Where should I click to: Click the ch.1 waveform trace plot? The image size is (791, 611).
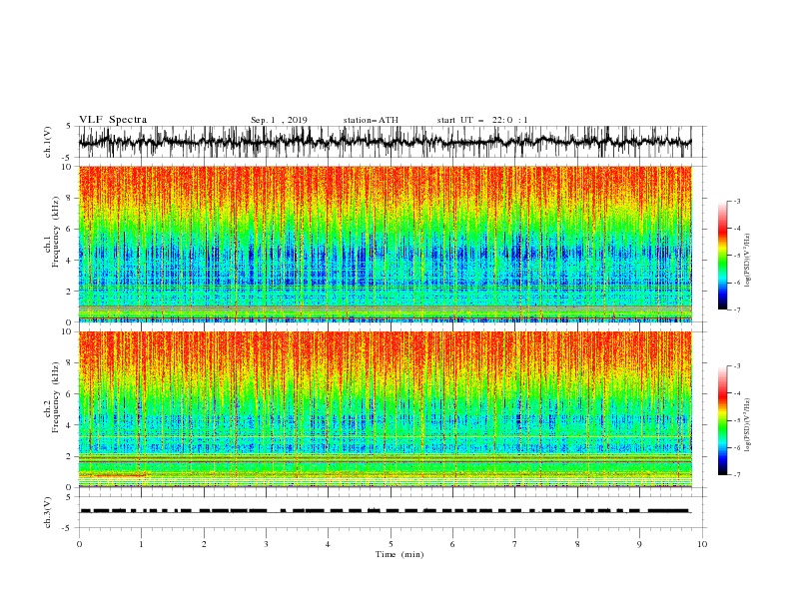385,142
